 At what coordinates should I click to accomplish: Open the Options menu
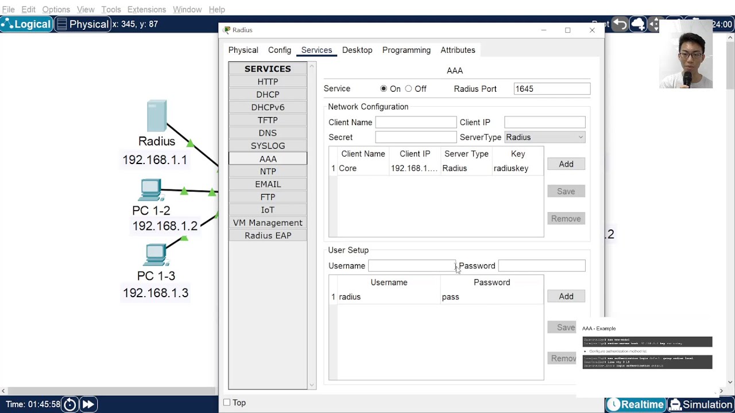(56, 9)
